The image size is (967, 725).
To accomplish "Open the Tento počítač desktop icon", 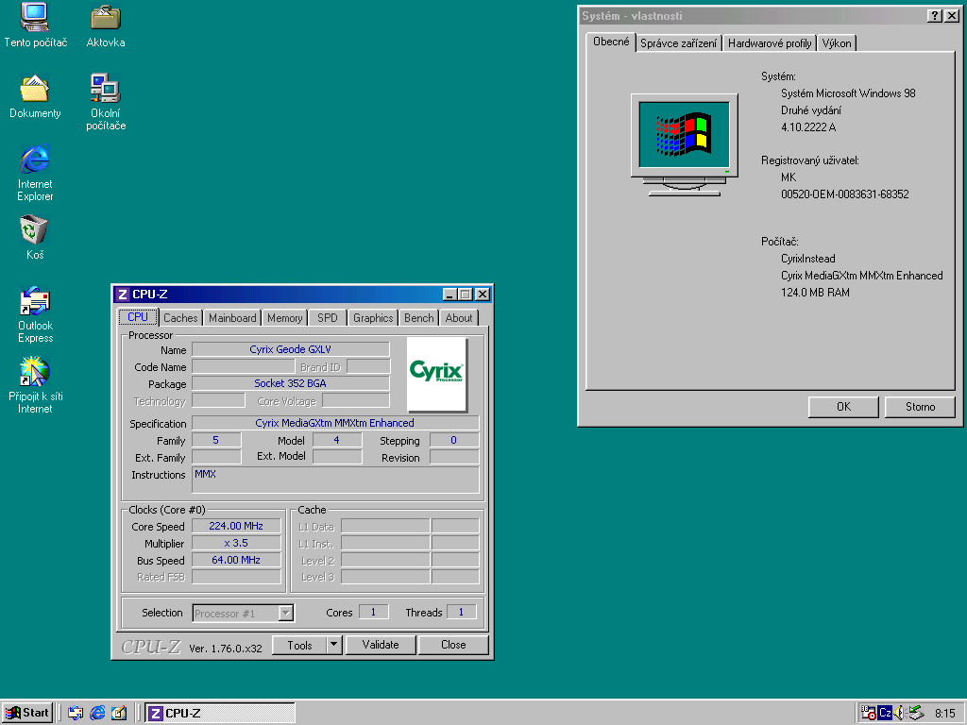I will coord(35,17).
